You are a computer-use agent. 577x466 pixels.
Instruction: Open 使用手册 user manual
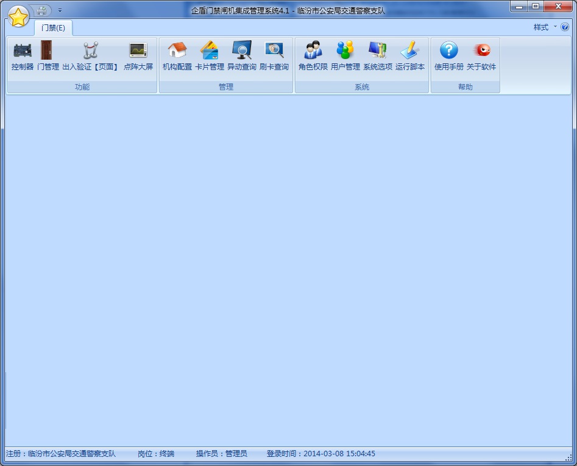tap(449, 56)
